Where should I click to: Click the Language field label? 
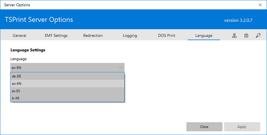[18, 59]
